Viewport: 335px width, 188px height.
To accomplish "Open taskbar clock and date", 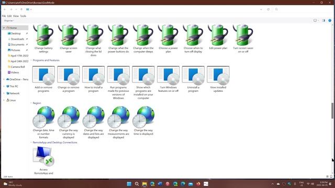I will point(322,184).
